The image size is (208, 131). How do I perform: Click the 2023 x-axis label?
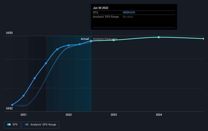coord(114,115)
